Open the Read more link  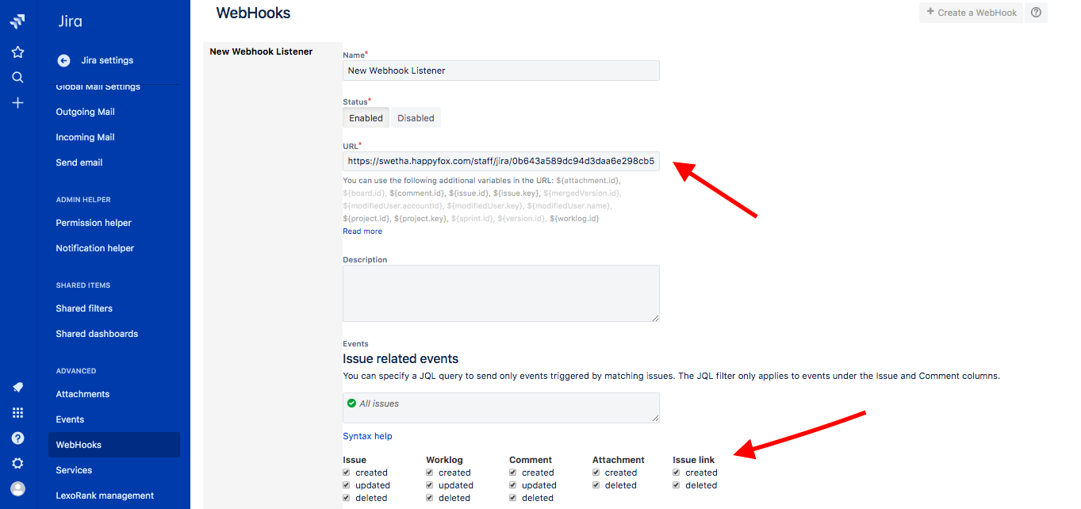[x=362, y=232]
